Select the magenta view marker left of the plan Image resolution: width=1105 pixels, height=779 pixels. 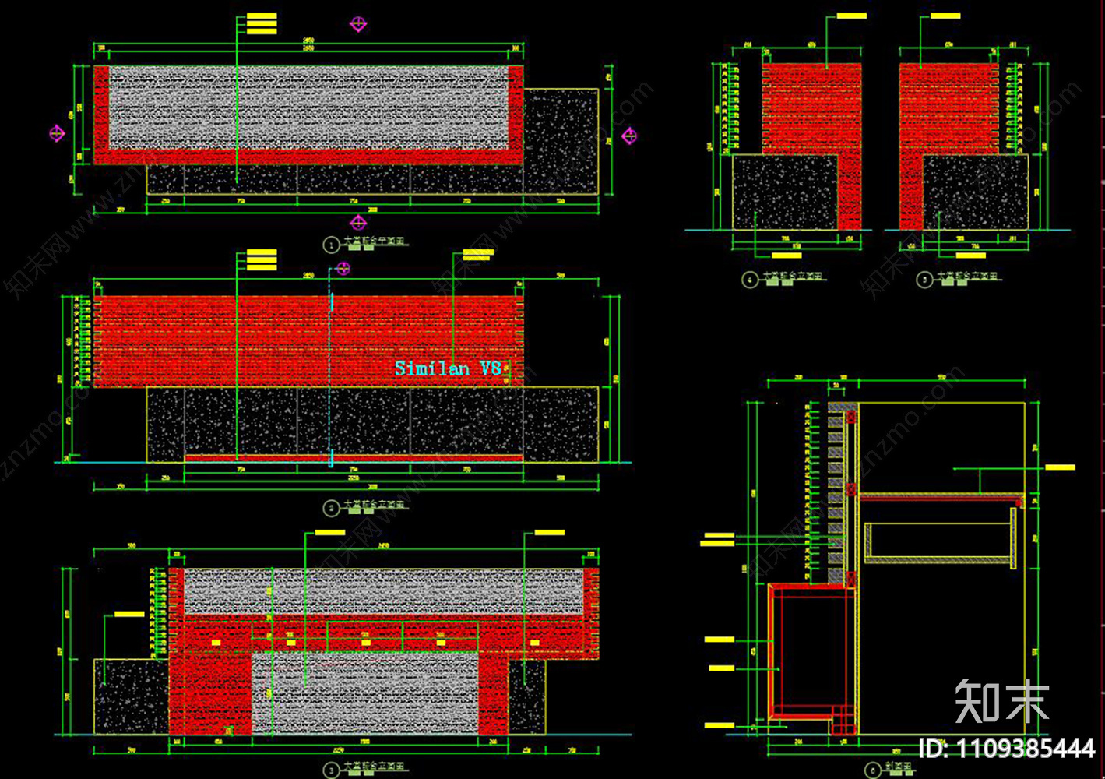pyautogui.click(x=57, y=134)
